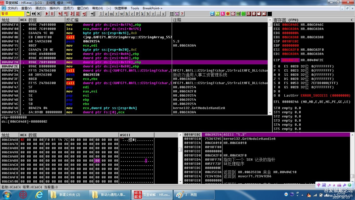355x200 pixels.
Task: Click the orange icon with red dot
Action: 228,14
